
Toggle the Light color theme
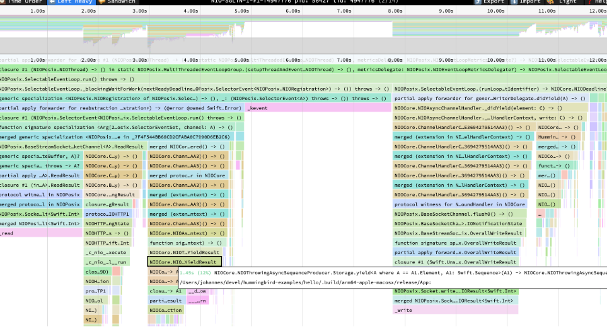tap(564, 2)
